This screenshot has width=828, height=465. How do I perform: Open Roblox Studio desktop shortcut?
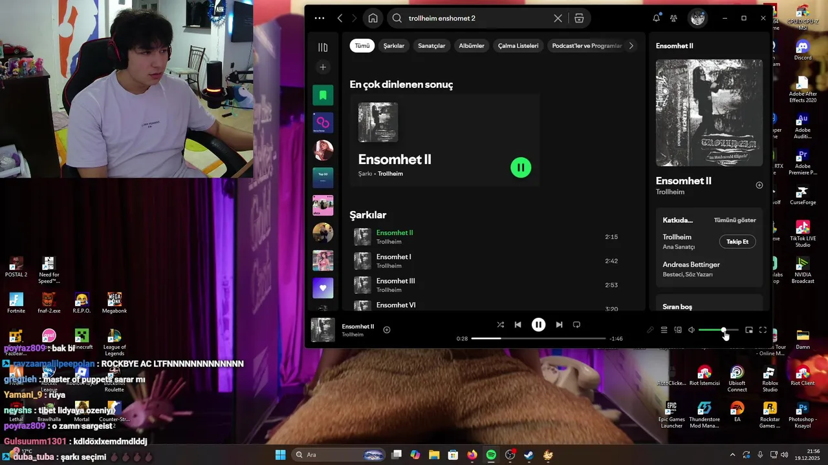point(770,379)
